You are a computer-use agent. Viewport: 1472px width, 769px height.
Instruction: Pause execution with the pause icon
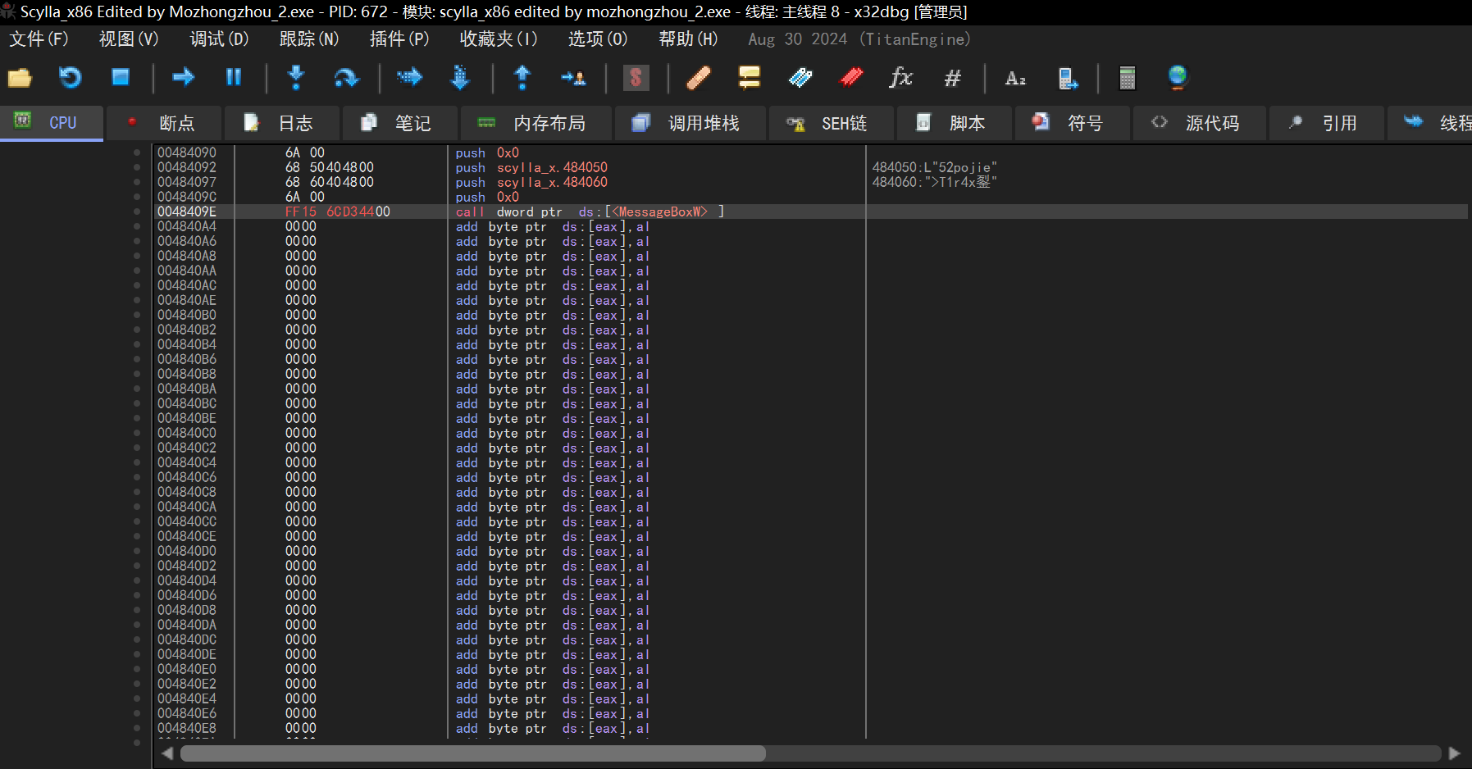[x=234, y=78]
